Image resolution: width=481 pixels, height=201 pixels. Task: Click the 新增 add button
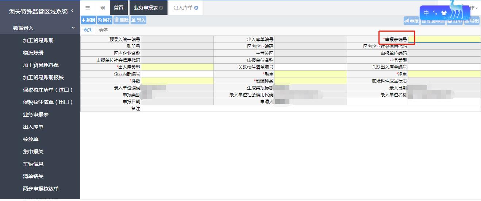88,20
